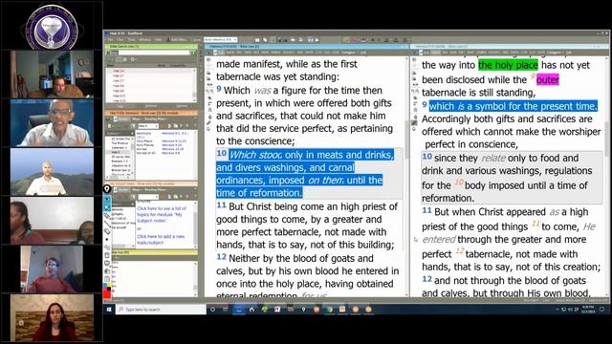The width and height of the screenshot is (612, 344).
Task: Click the selected text 'time of reformation.'
Action: (x=259, y=193)
